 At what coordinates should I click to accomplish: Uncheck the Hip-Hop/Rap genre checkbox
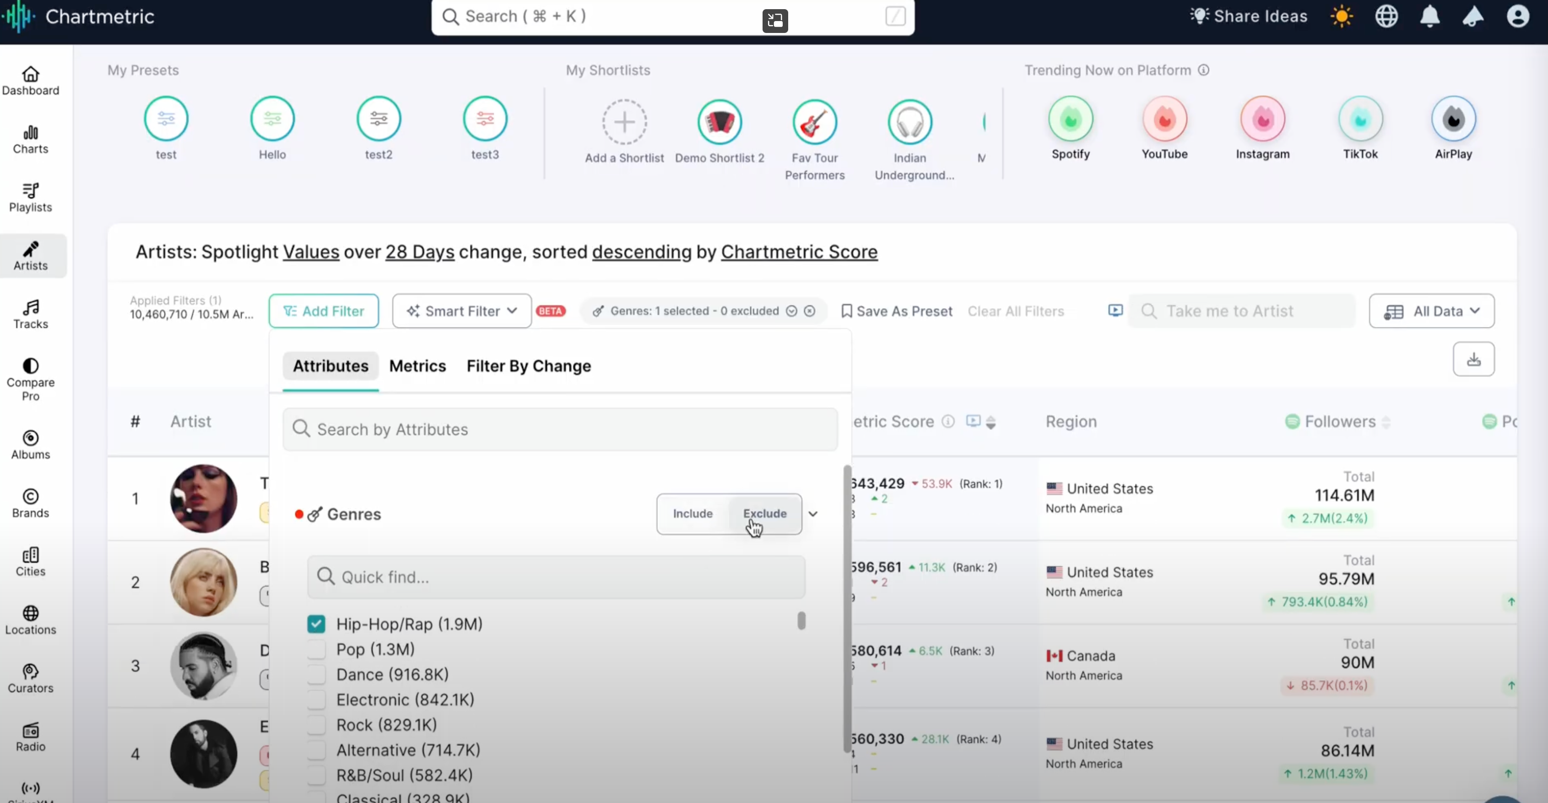coord(316,624)
